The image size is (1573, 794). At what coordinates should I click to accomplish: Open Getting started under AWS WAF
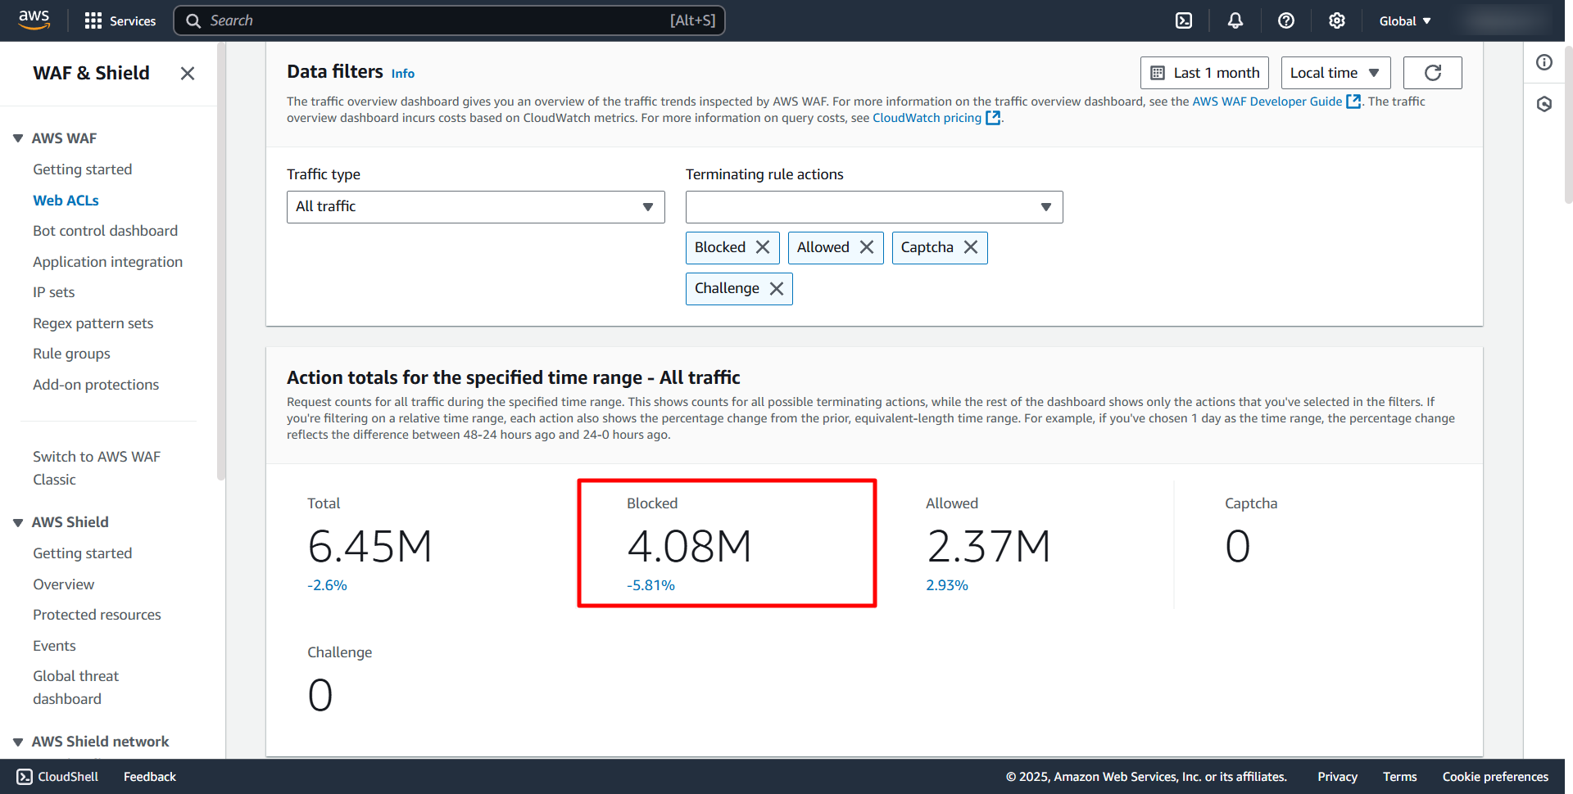82,169
